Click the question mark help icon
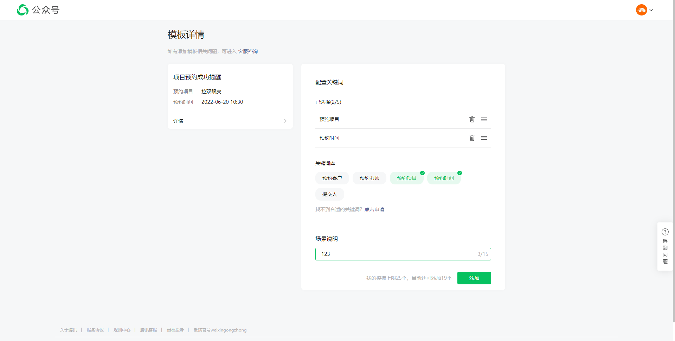Image resolution: width=675 pixels, height=341 pixels. (665, 232)
